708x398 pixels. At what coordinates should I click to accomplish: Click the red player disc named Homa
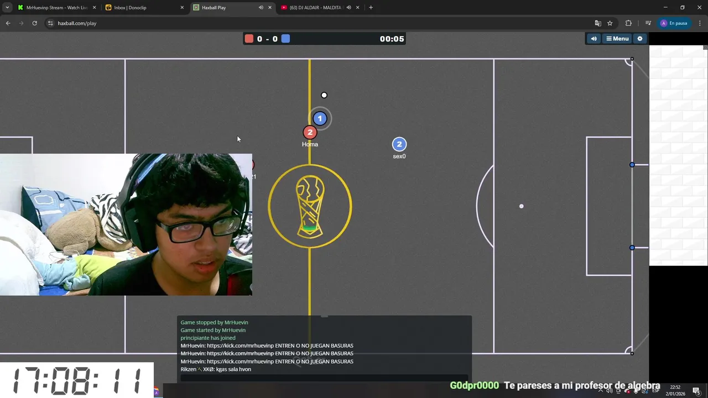(x=310, y=133)
